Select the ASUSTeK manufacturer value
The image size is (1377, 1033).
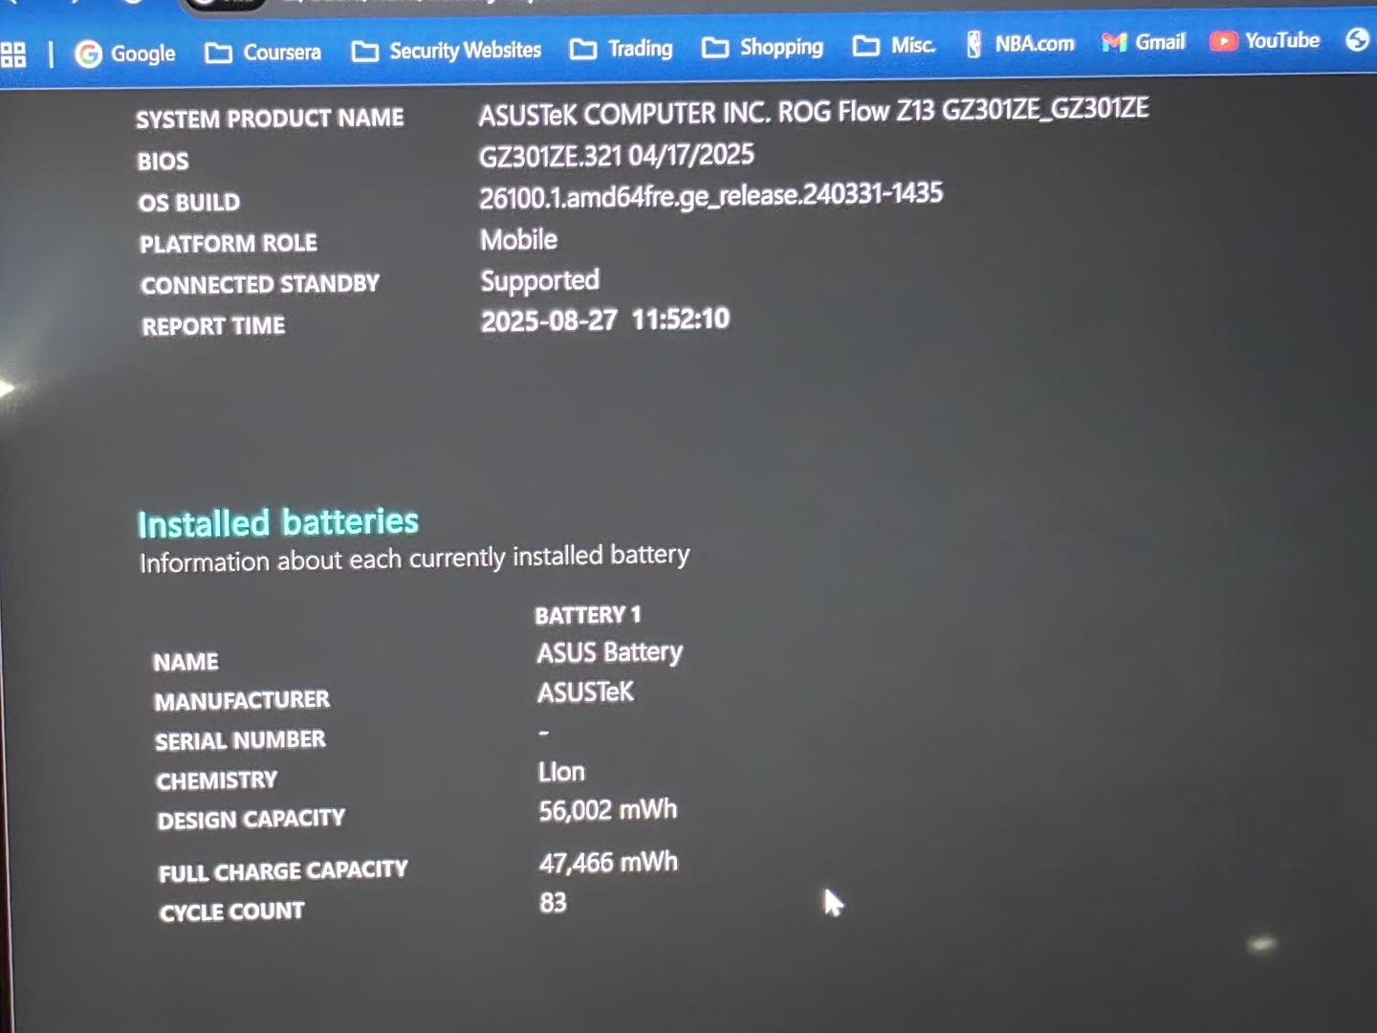(x=585, y=692)
